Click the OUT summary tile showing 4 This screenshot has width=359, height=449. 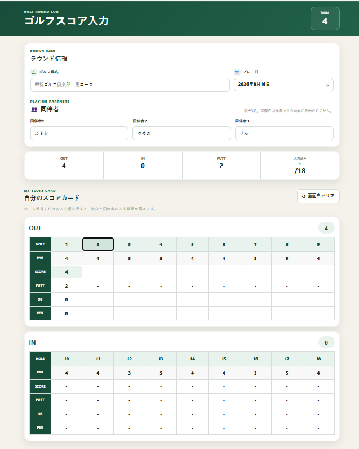[64, 165]
